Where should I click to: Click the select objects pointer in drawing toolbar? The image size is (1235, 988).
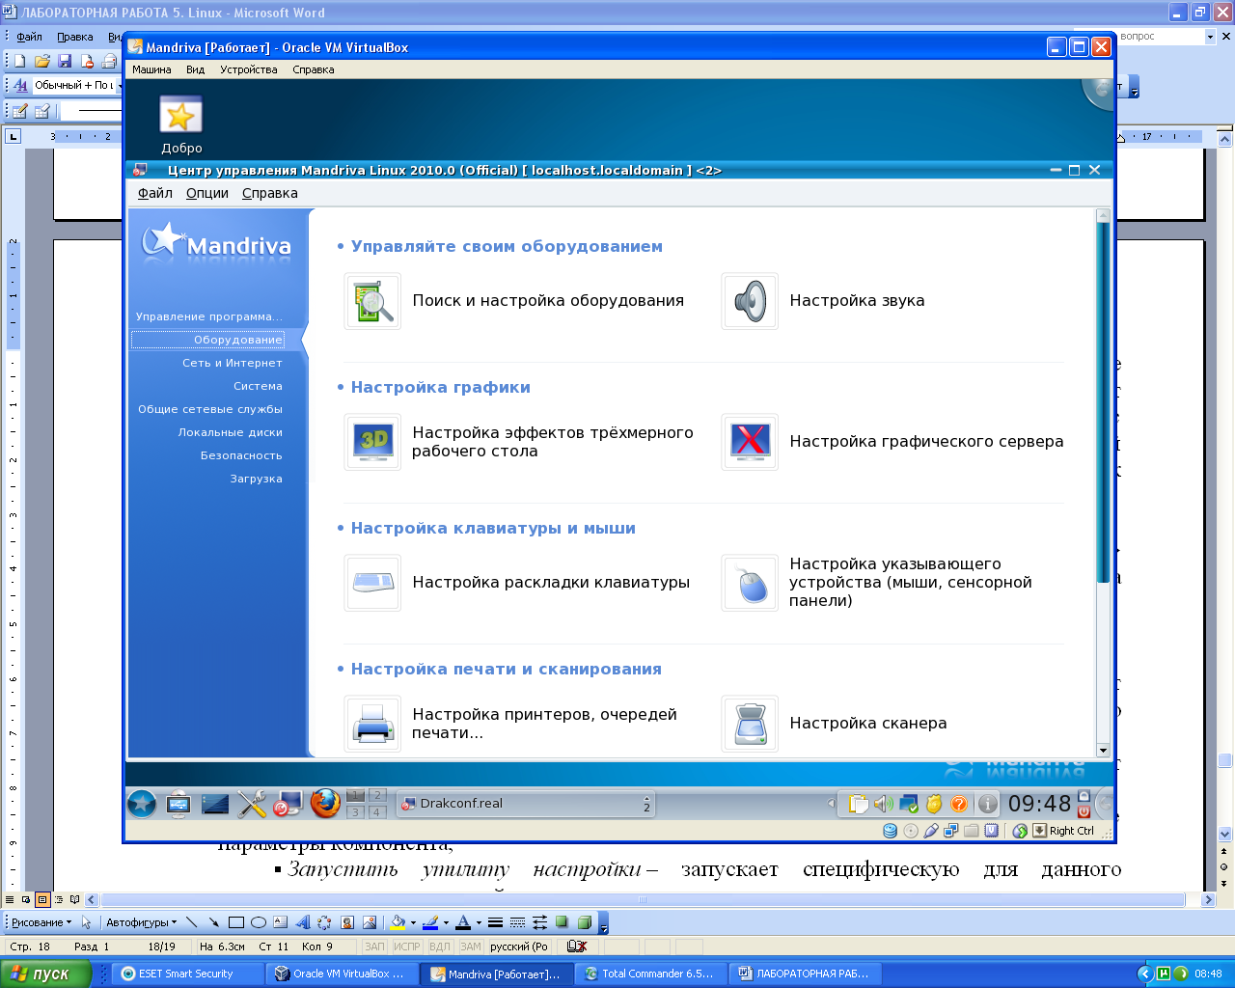tap(86, 922)
